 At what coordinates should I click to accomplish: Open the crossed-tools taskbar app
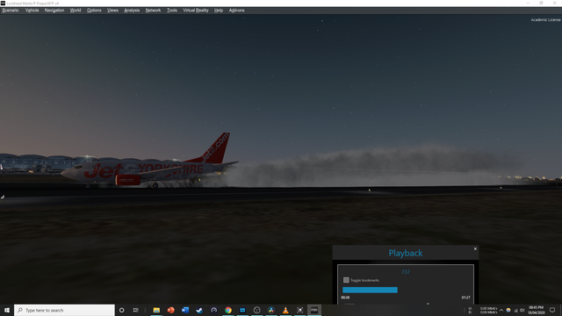point(299,310)
